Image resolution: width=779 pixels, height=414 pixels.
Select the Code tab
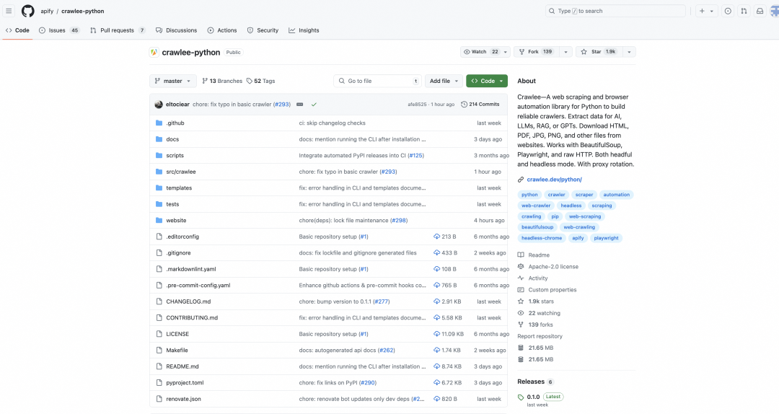pyautogui.click(x=17, y=30)
